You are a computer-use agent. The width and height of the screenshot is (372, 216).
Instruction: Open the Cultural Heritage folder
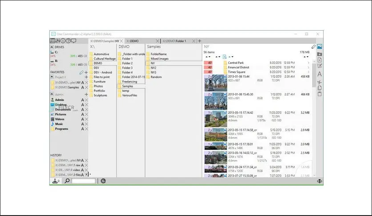[x=104, y=59]
